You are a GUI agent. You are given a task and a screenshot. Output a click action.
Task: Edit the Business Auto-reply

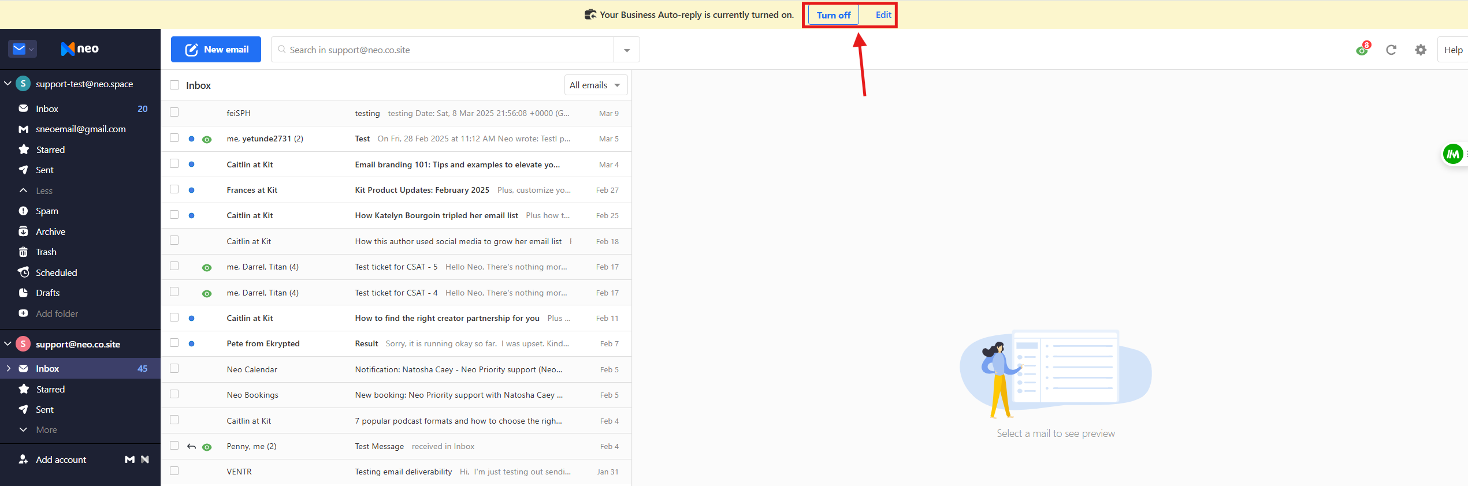click(883, 15)
